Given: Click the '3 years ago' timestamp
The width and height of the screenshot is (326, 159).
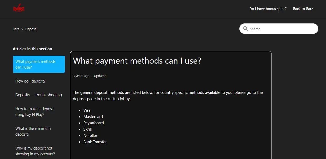Looking at the screenshot, I should 81,76.
